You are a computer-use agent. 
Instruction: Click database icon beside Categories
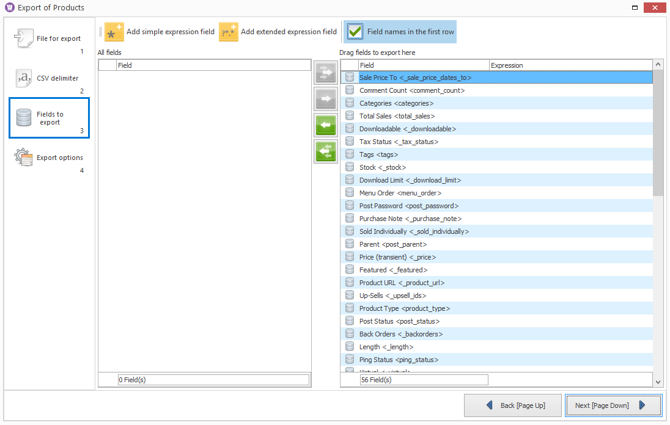[350, 103]
